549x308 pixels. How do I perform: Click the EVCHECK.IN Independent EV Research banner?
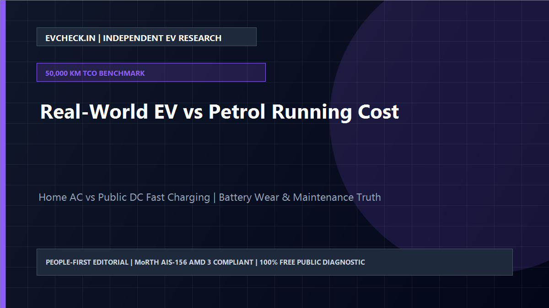click(x=146, y=37)
